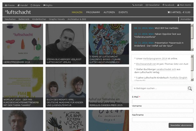Click the Newsletter envelope icon

point(147,5)
